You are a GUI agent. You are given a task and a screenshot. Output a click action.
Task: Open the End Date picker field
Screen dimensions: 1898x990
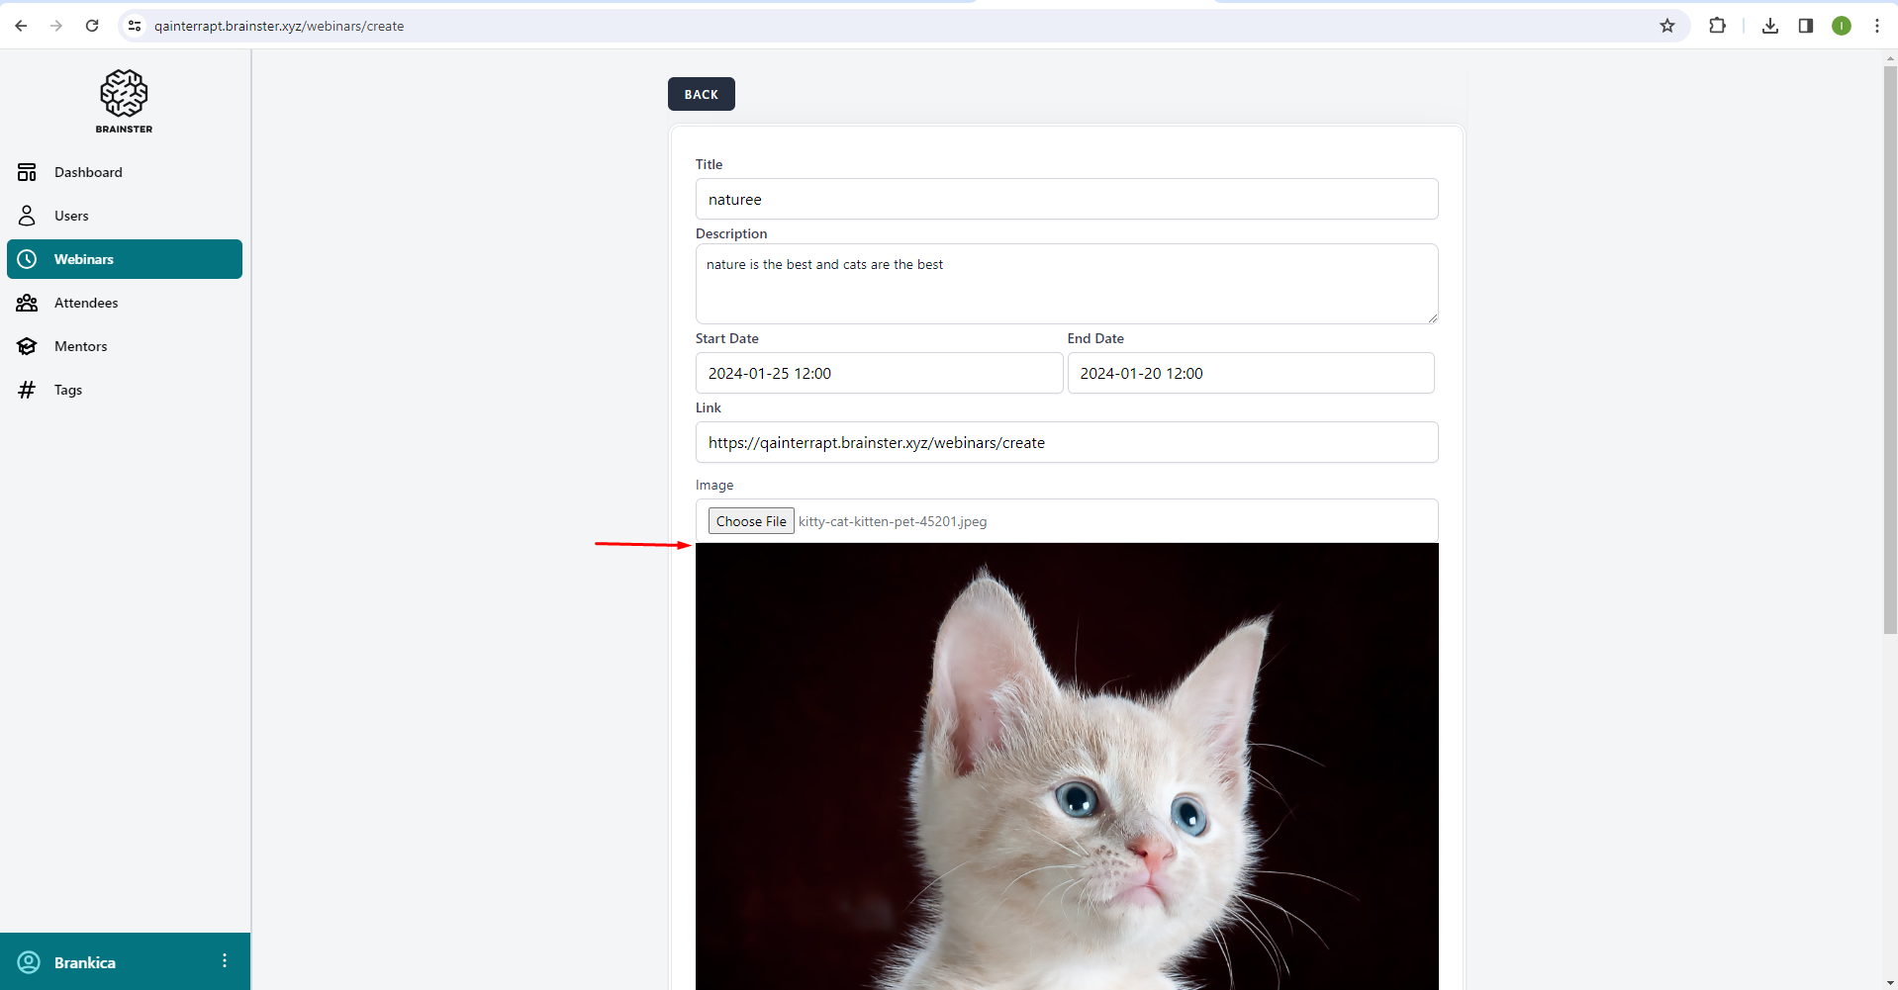point(1250,373)
